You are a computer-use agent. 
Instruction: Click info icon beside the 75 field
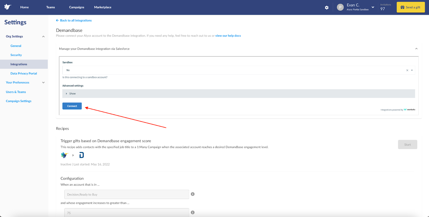click(x=193, y=212)
